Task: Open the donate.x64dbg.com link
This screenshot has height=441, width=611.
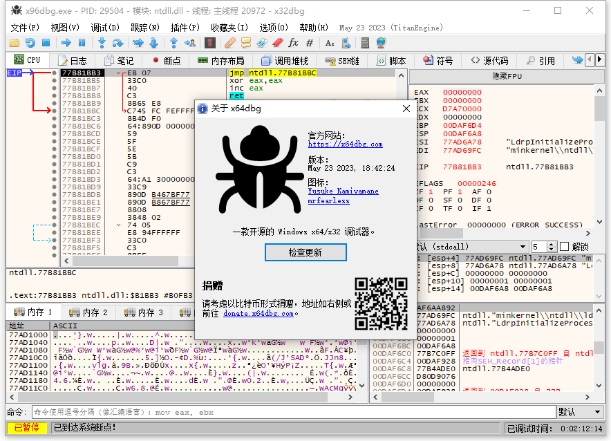Action: point(258,314)
